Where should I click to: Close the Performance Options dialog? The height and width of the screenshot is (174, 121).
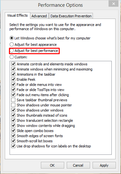point(113,4)
